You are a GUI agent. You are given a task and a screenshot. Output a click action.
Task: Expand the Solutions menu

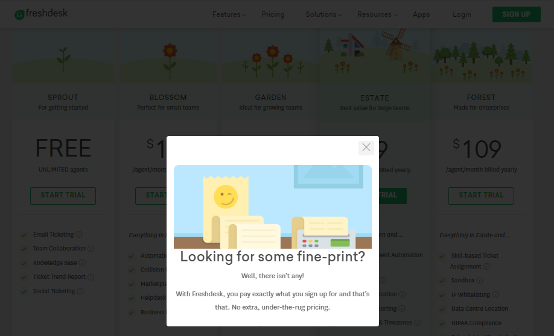323,14
